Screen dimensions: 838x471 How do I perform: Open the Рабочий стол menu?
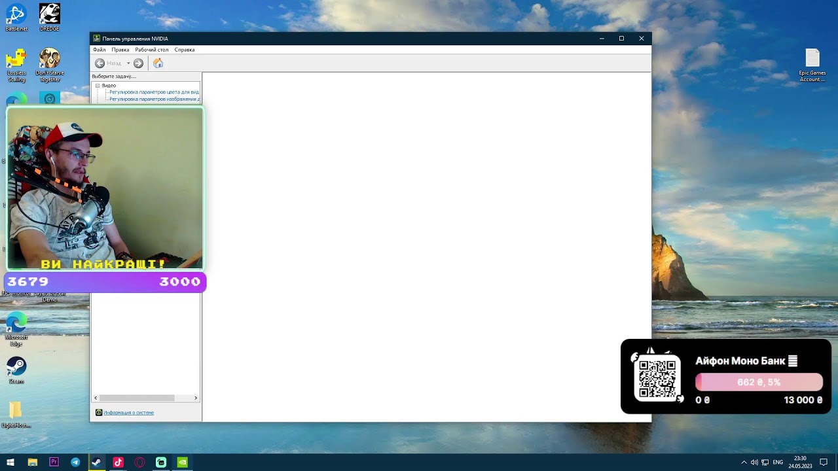click(x=151, y=50)
